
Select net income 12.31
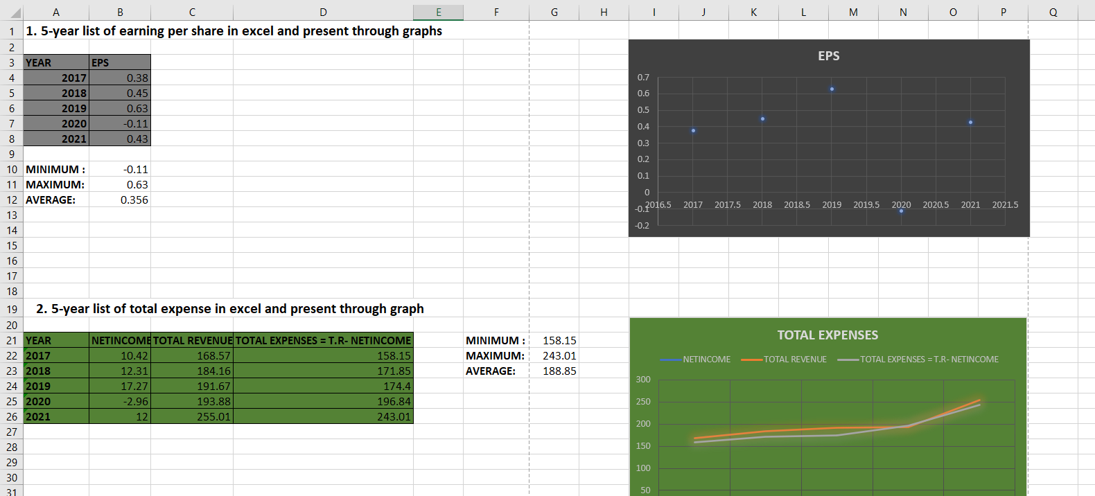click(120, 371)
